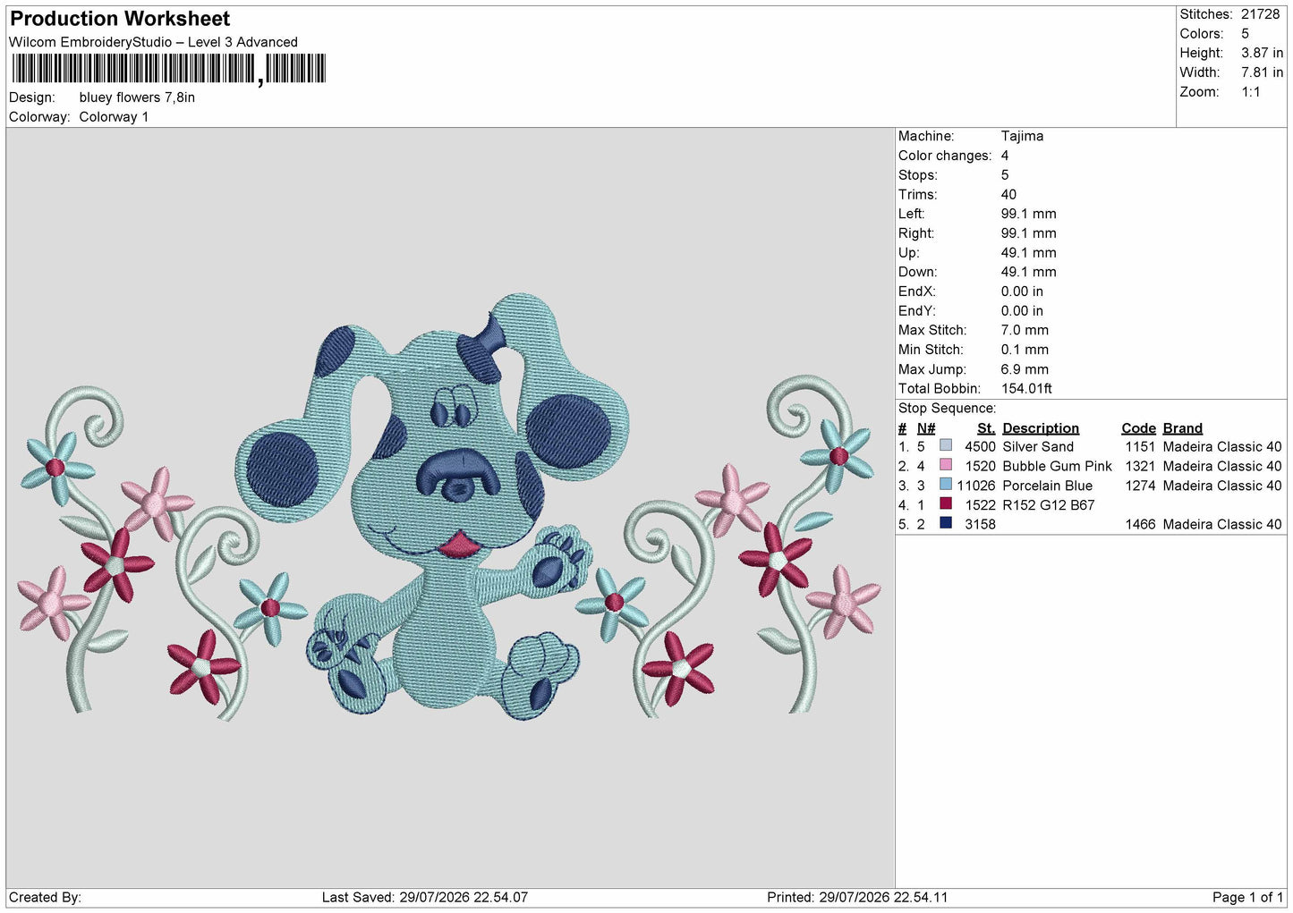Click the EndX value 0.00 in
Image resolution: width=1293 pixels, height=913 pixels.
click(1022, 292)
